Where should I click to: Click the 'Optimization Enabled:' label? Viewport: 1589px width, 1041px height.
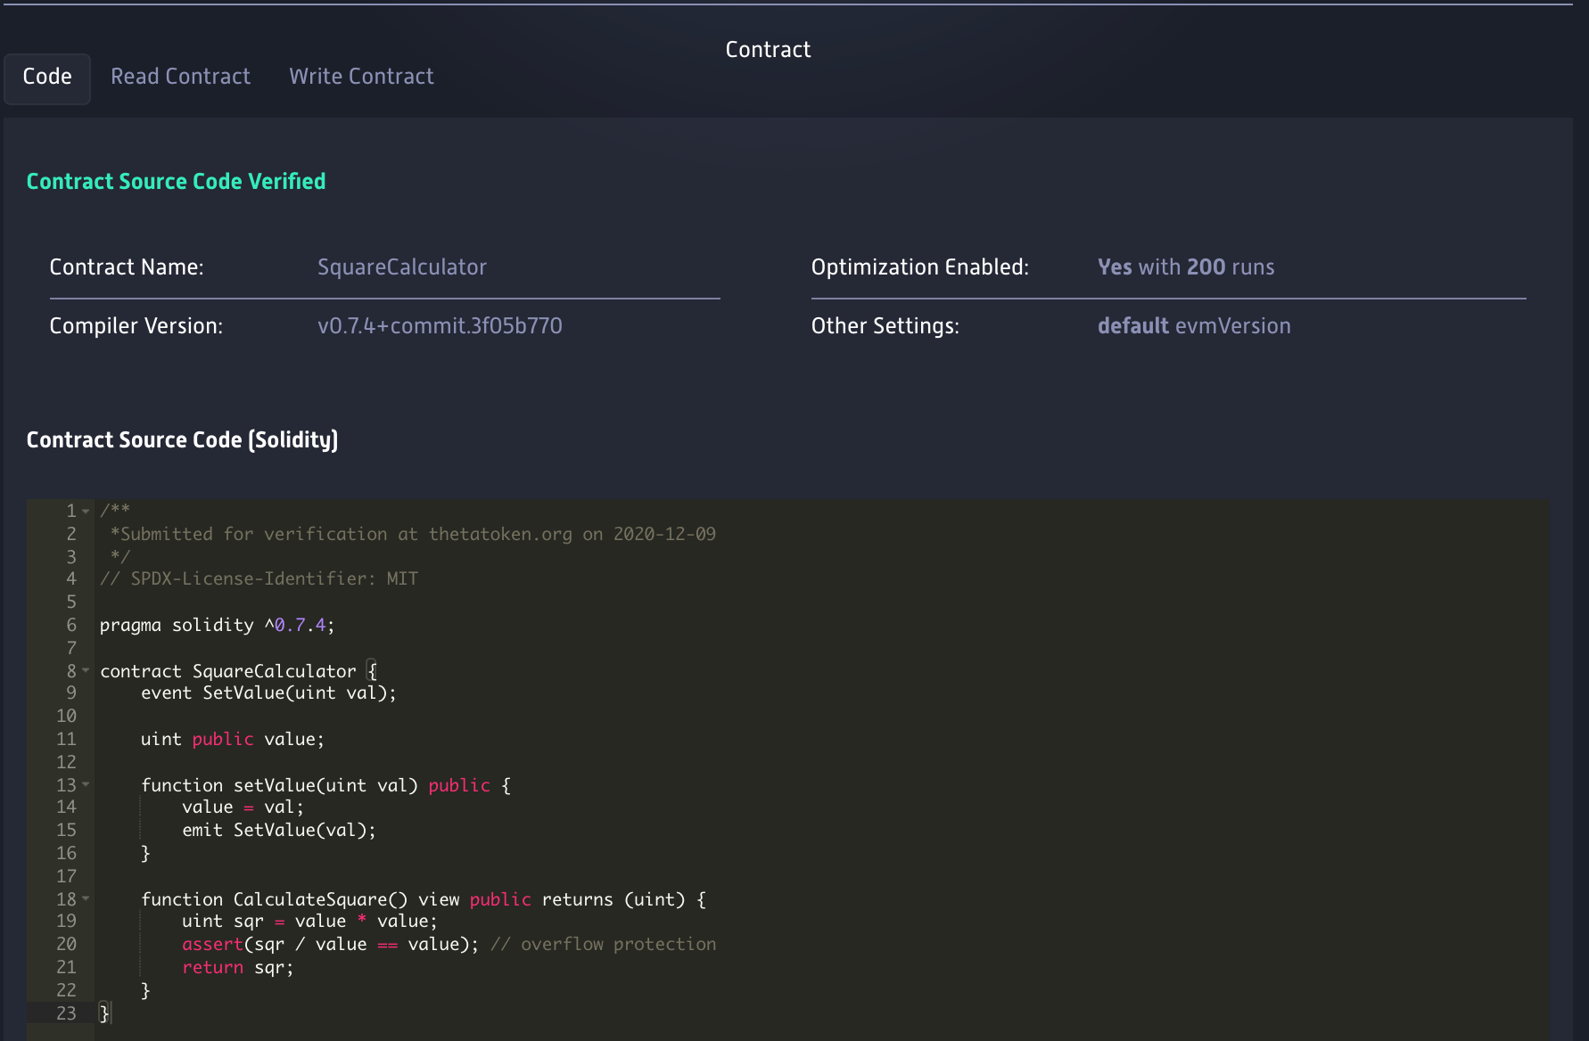pos(920,267)
